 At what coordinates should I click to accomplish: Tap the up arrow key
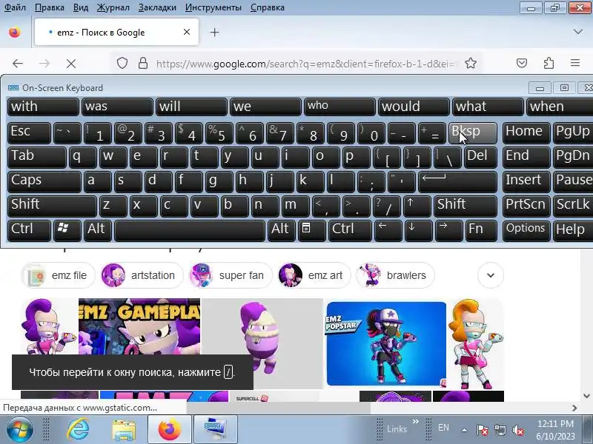(417, 206)
